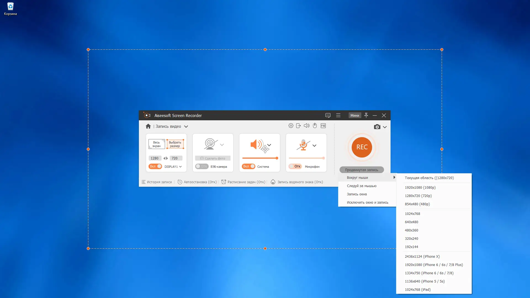The height and width of the screenshot is (298, 530).
Task: Expand the microphone source dropdown arrow
Action: click(314, 146)
